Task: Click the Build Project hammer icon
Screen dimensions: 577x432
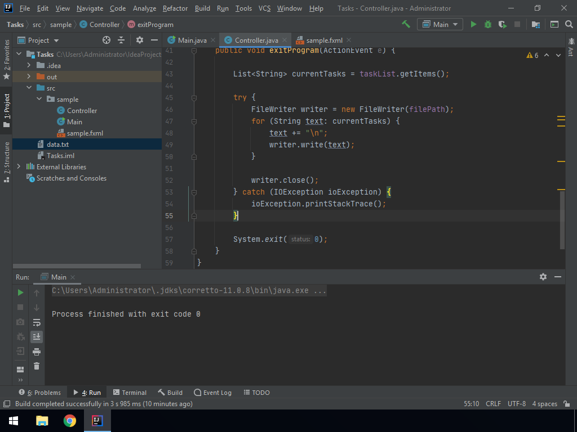Action: pos(406,24)
